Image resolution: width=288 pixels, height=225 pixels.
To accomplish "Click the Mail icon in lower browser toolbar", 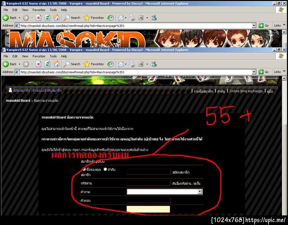I will 121,64.
